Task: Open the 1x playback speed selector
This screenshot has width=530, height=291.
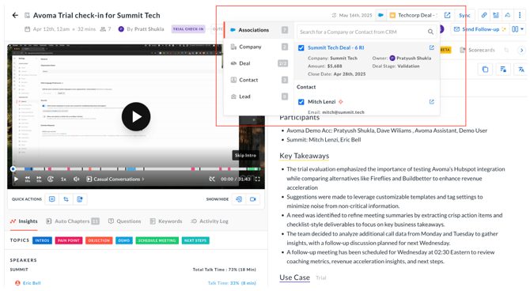Action: tap(63, 180)
